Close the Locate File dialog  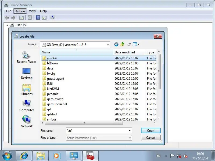(158, 36)
